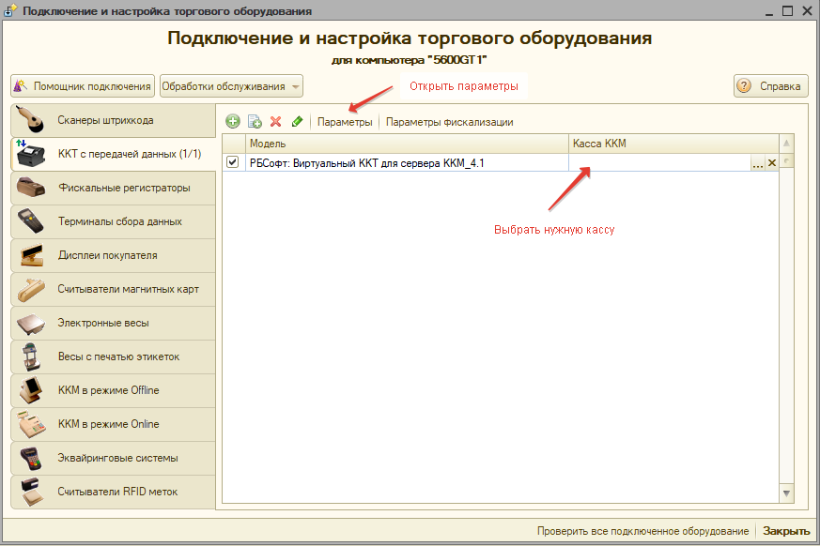Click the table scrollbar up arrow
Viewport: 820px width, 546px height.
click(786, 144)
